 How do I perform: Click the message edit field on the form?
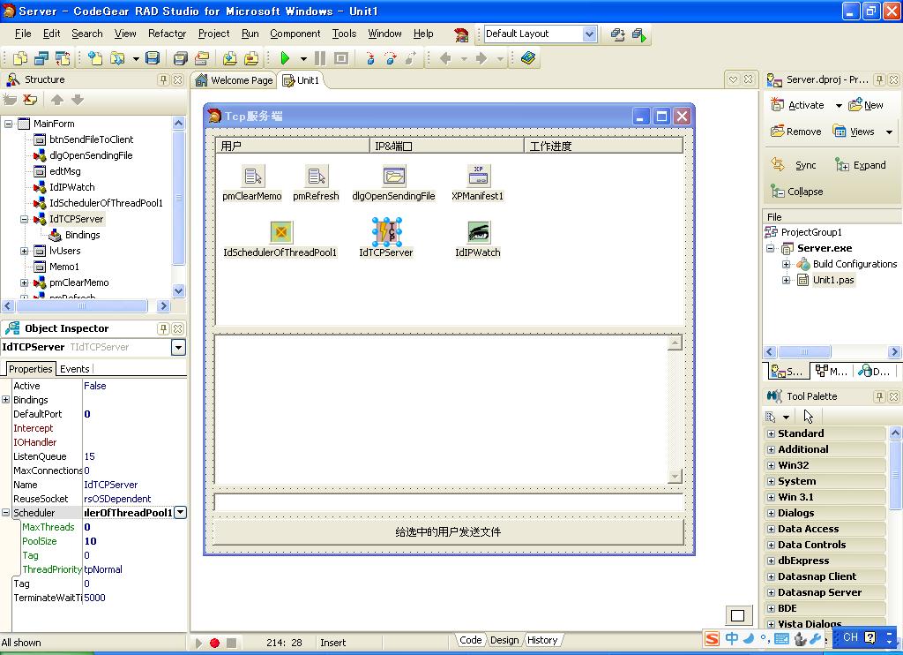(448, 501)
